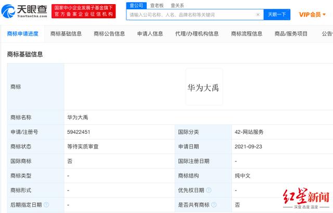Open the 商标公告信息 tab

tap(109, 34)
